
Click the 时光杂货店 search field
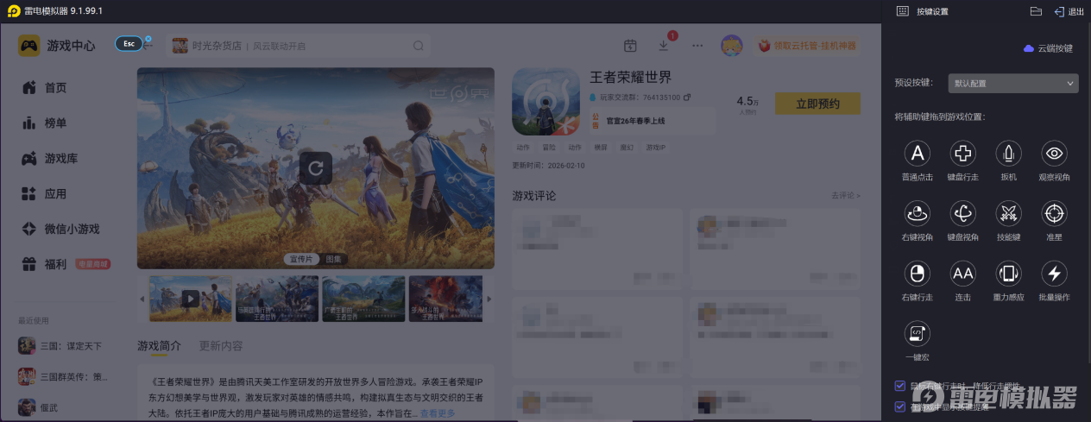(297, 46)
